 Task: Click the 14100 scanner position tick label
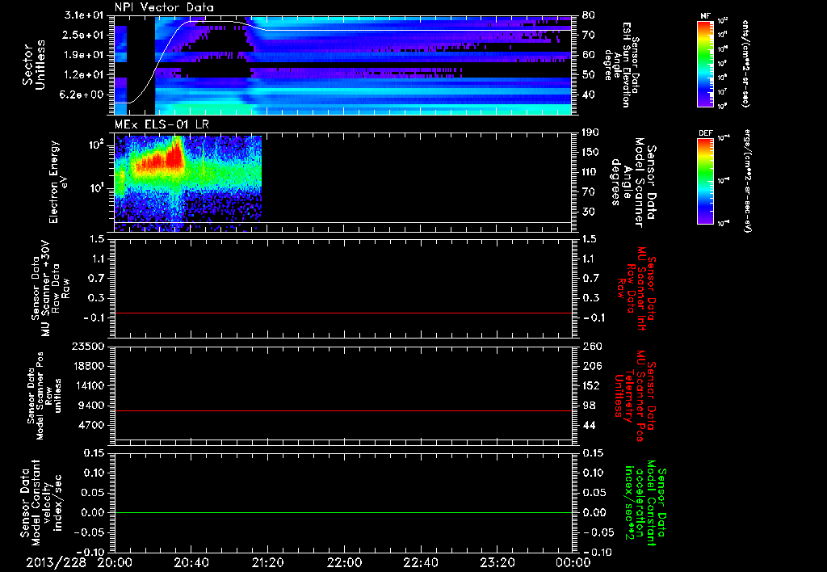[x=87, y=385]
